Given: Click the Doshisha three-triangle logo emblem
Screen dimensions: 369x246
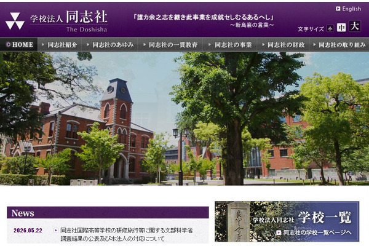Looking at the screenshot, I should (15, 21).
